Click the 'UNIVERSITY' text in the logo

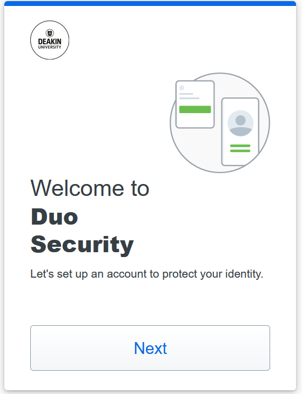click(x=50, y=47)
